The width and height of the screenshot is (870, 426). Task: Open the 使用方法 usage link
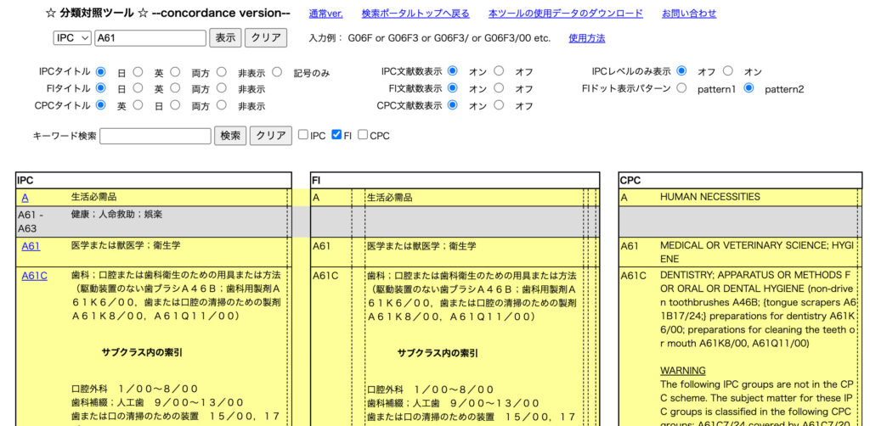click(x=587, y=38)
